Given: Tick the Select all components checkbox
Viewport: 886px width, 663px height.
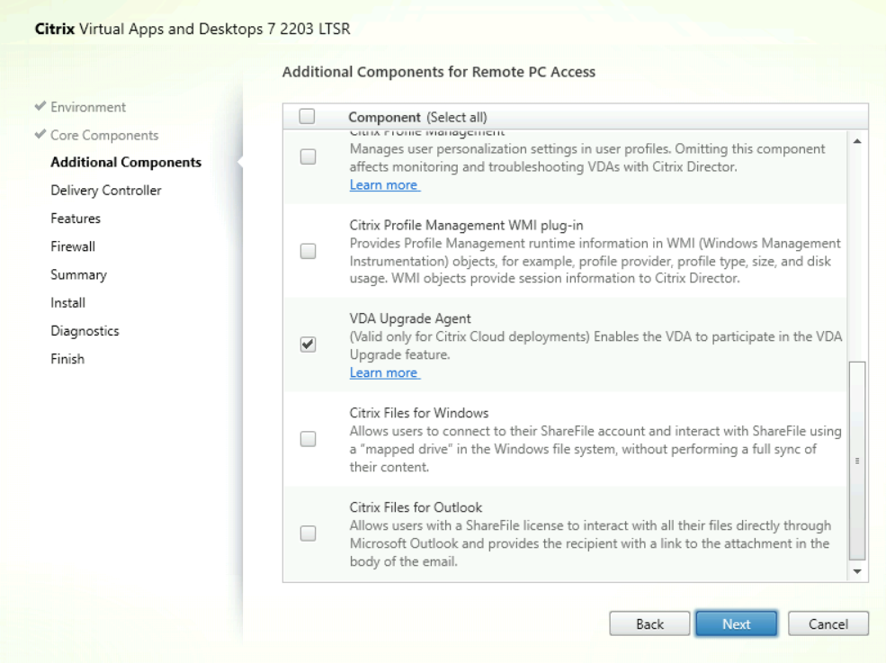Looking at the screenshot, I should (x=307, y=116).
